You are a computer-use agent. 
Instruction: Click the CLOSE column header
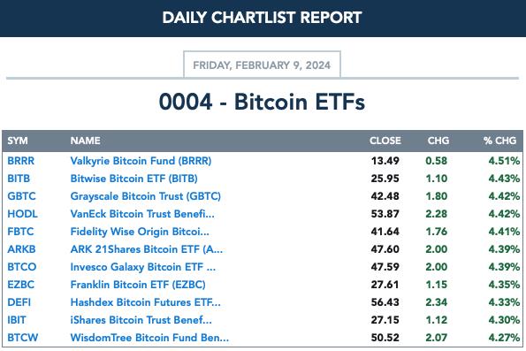[x=385, y=141]
